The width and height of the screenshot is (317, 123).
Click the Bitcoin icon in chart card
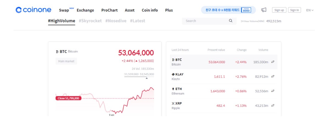pos(57,51)
